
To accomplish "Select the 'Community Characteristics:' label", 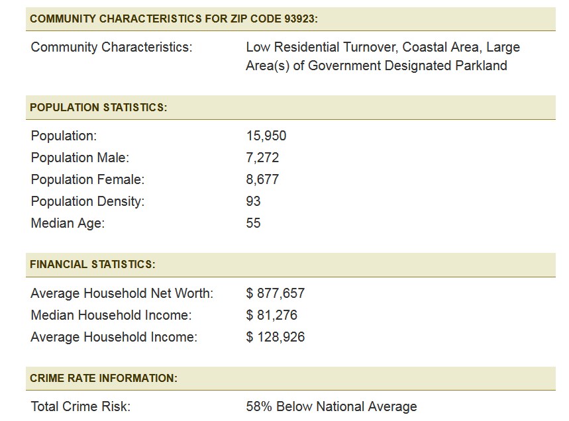I will click(x=111, y=47).
